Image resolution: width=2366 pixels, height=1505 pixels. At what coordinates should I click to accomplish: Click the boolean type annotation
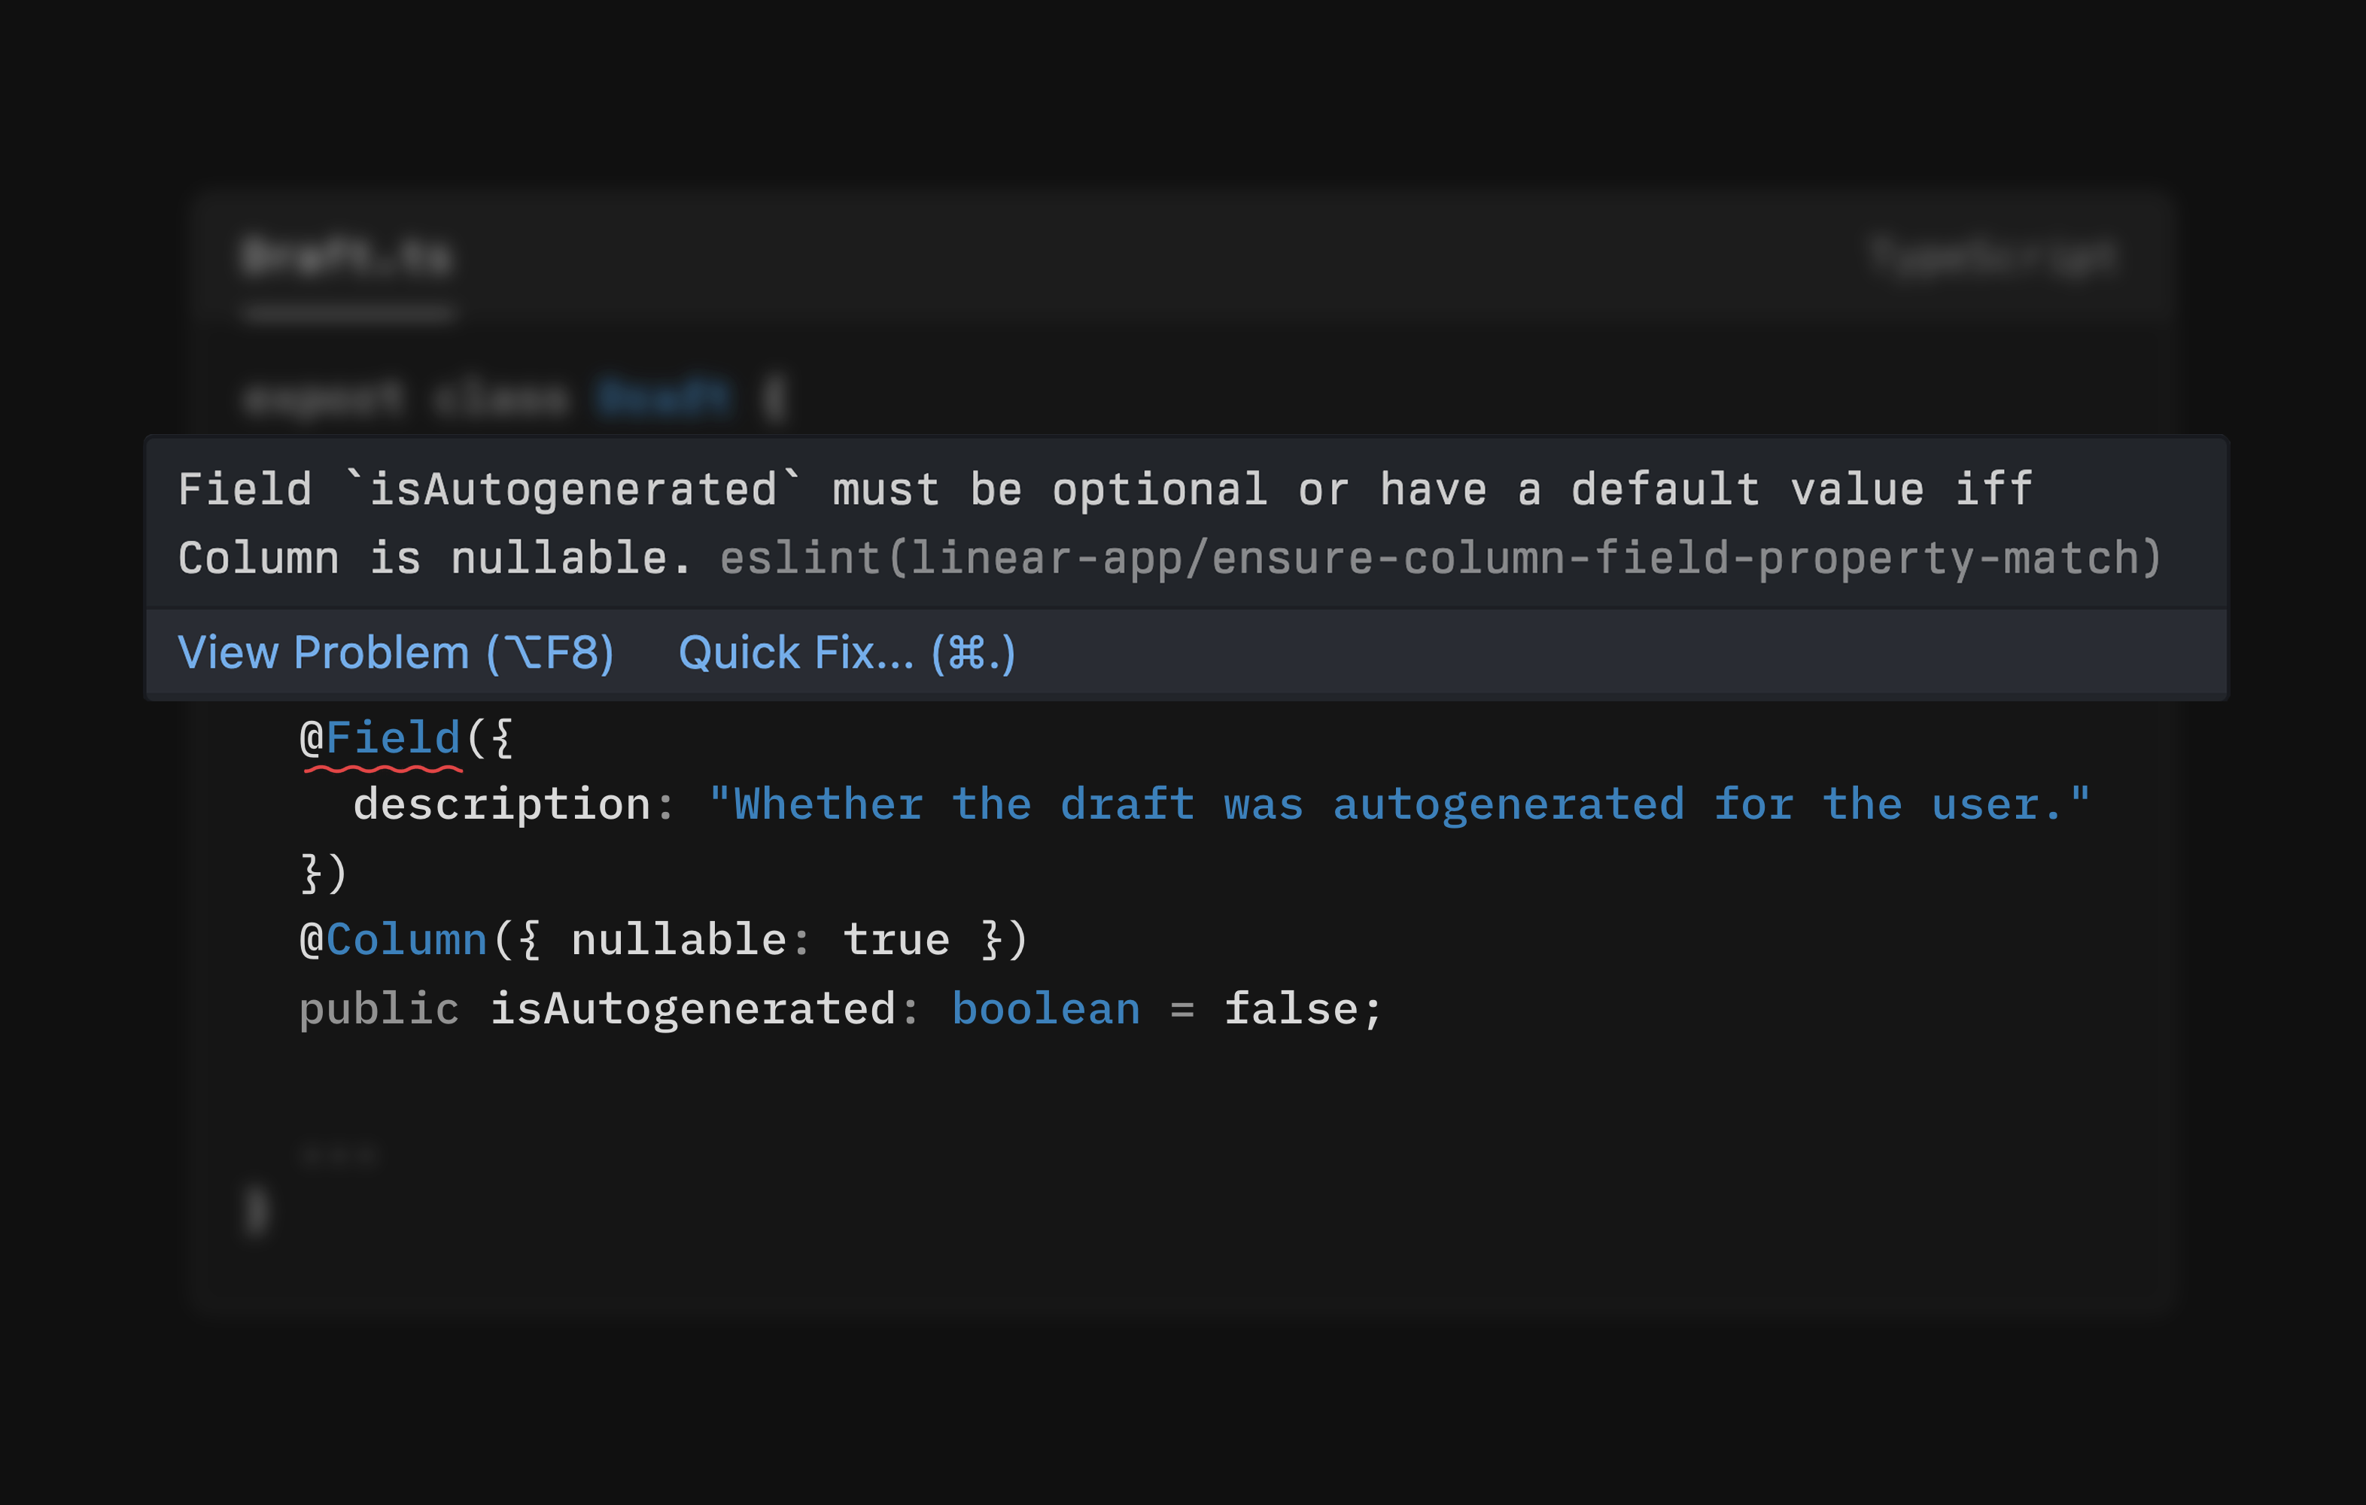(x=1045, y=1009)
